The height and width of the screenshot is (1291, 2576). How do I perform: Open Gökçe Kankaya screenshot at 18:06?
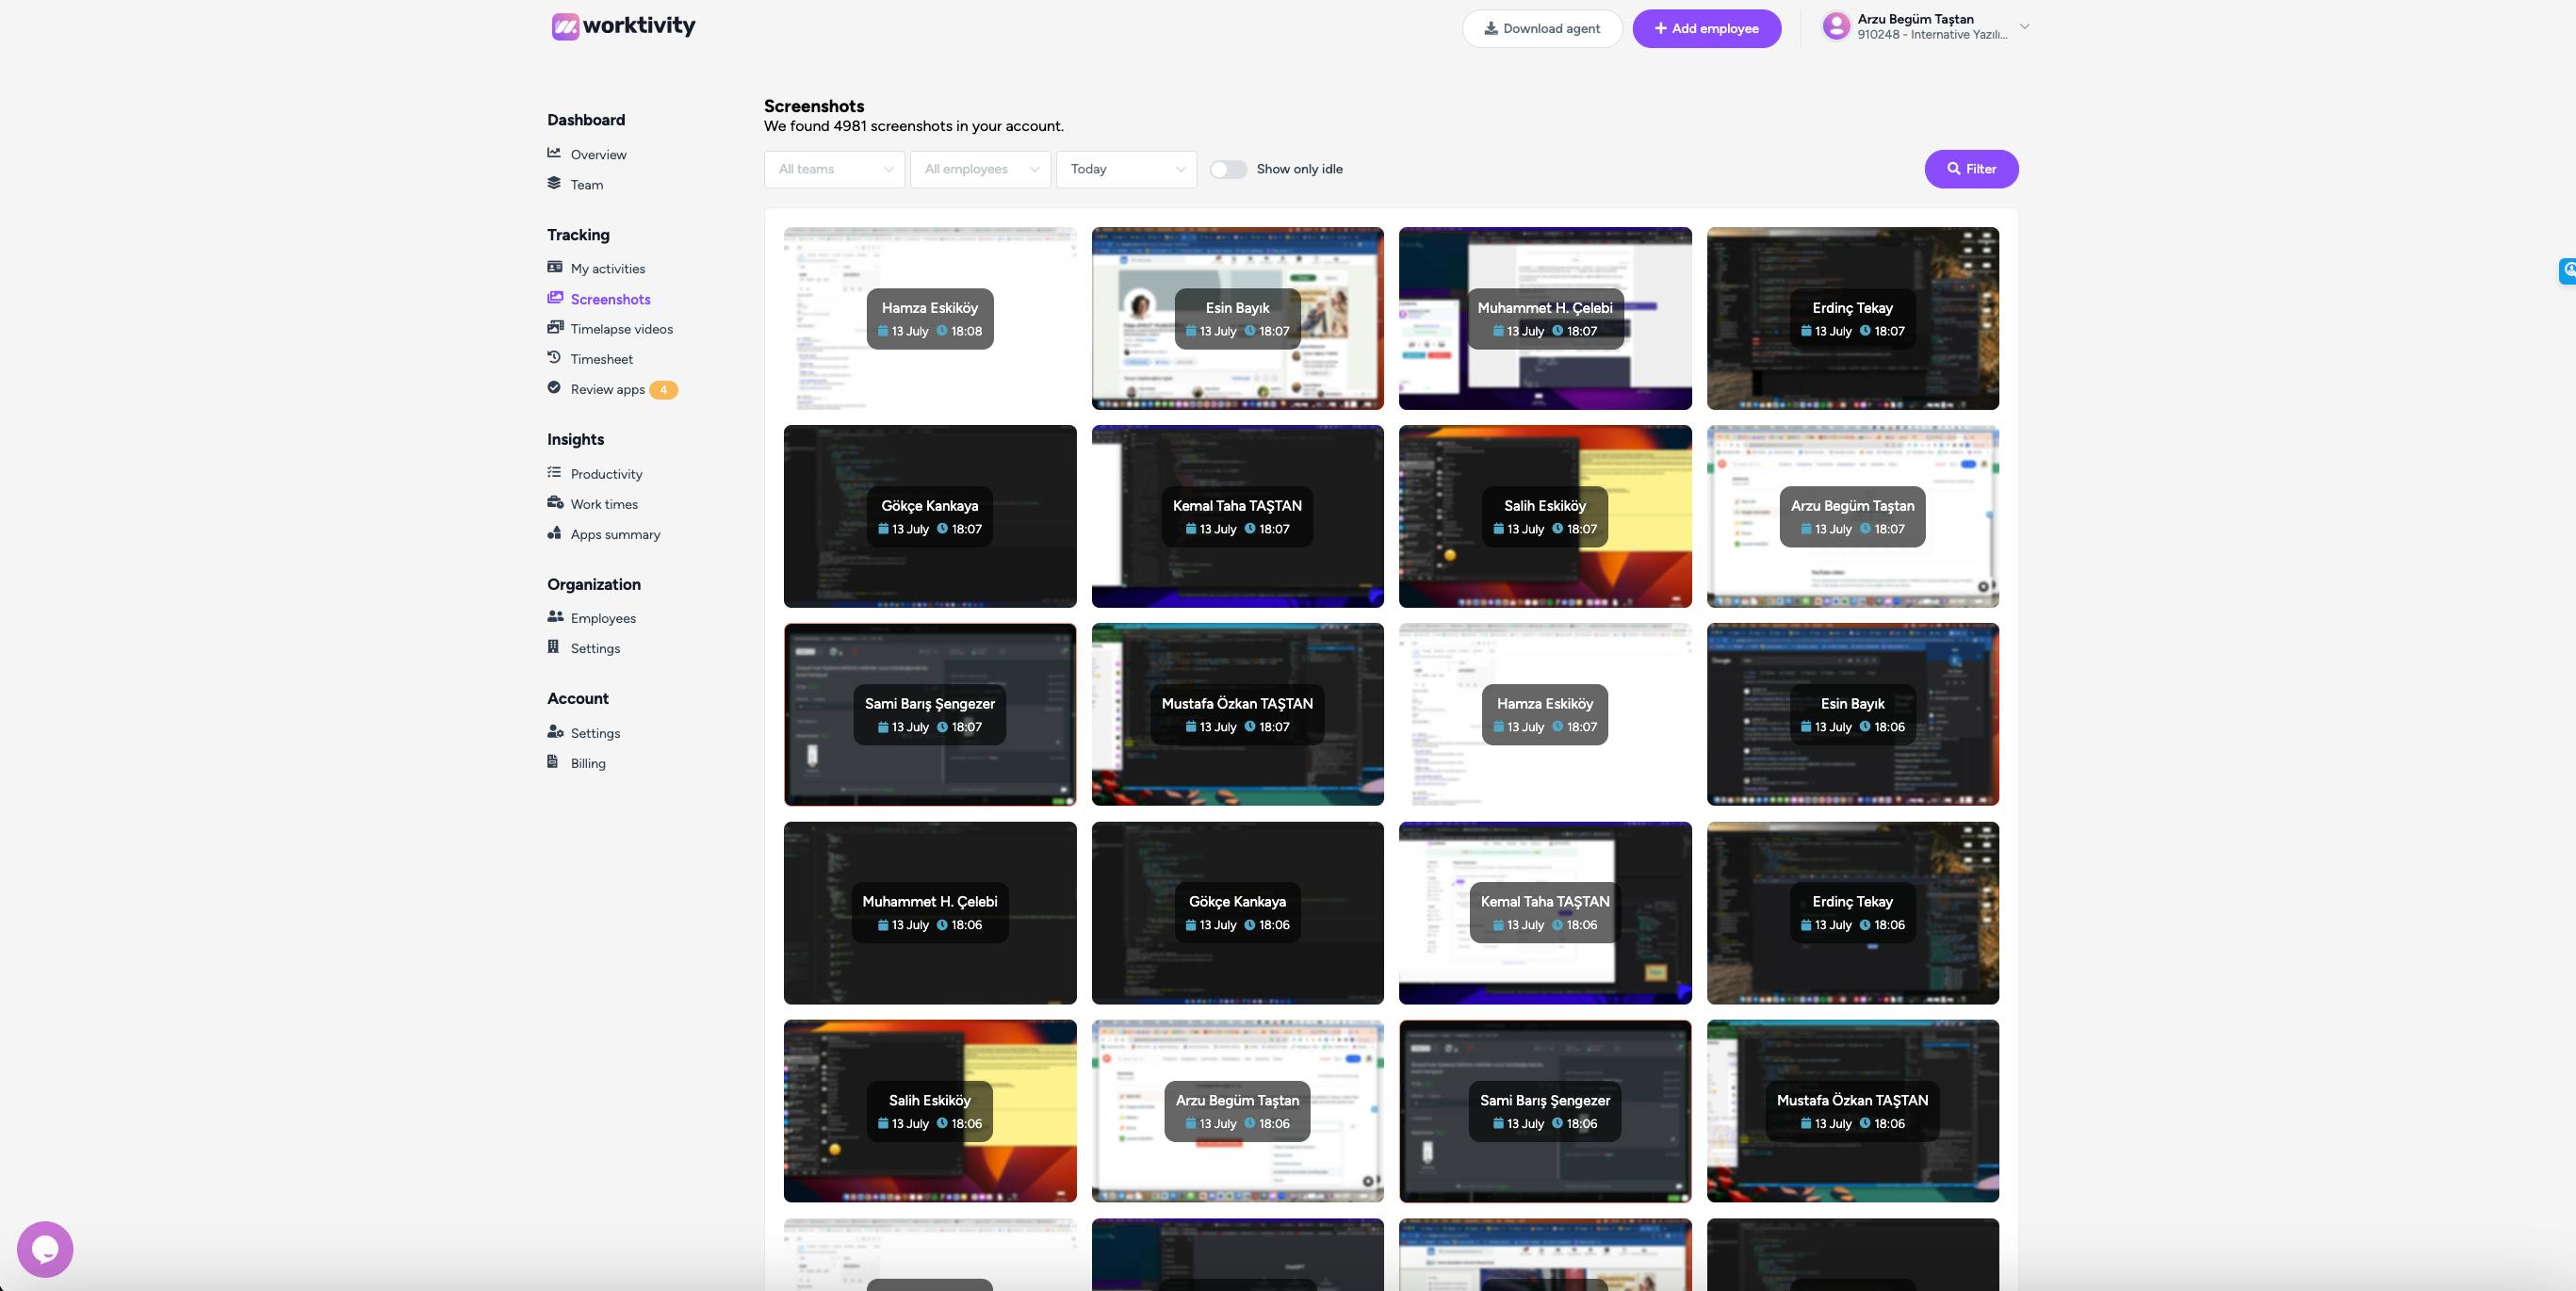(1238, 913)
